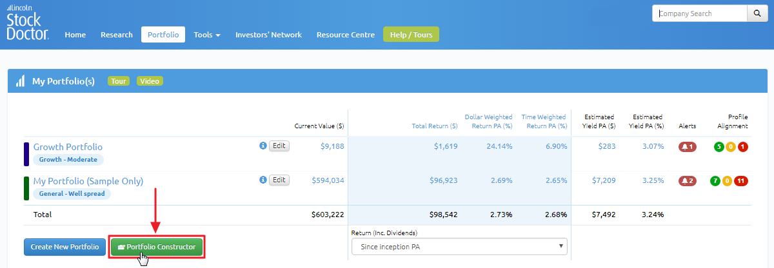774x268 pixels.
Task: Click total current value $603,222
Action: 328,214
